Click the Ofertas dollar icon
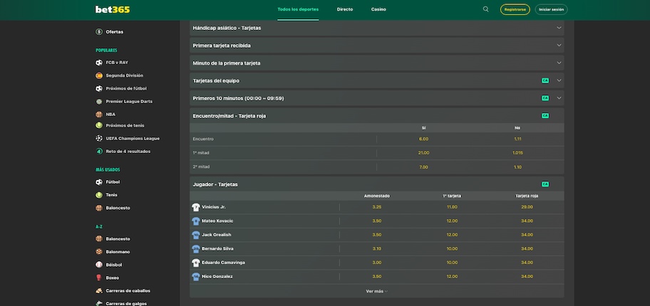650x306 pixels. click(99, 32)
